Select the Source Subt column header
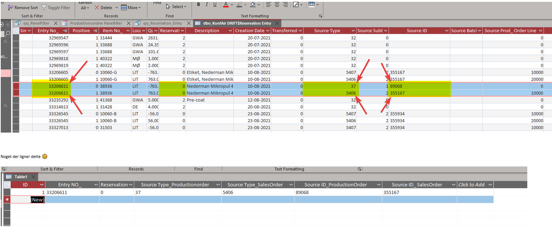552x232 pixels. (372, 31)
